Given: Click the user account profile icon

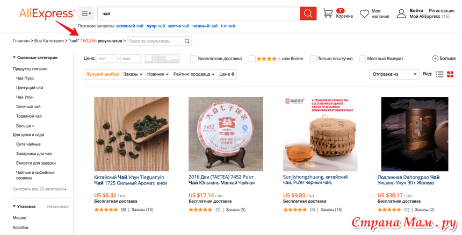Looking at the screenshot, I should 401,13.
